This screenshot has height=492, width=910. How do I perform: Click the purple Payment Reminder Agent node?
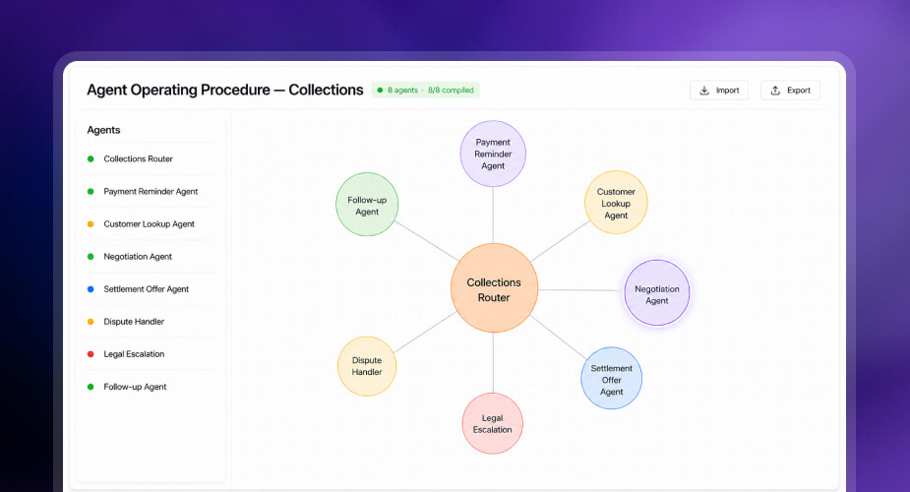click(493, 154)
